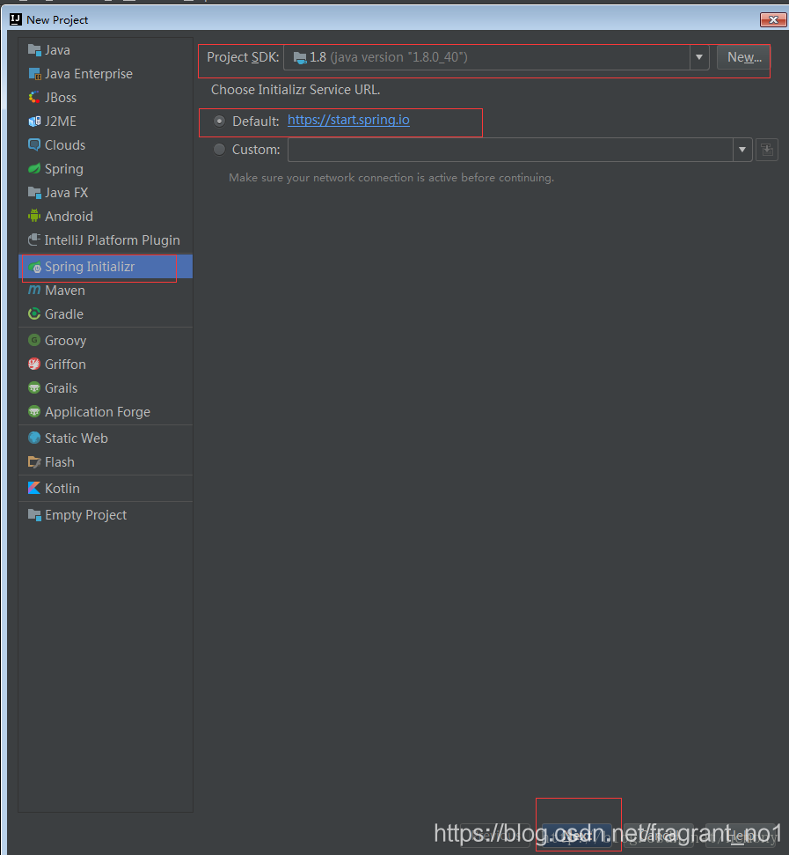Open the https://start.spring.io link
The width and height of the screenshot is (789, 855).
[348, 120]
